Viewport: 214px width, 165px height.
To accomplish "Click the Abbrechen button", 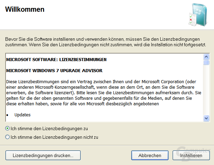I will pos(150,155).
